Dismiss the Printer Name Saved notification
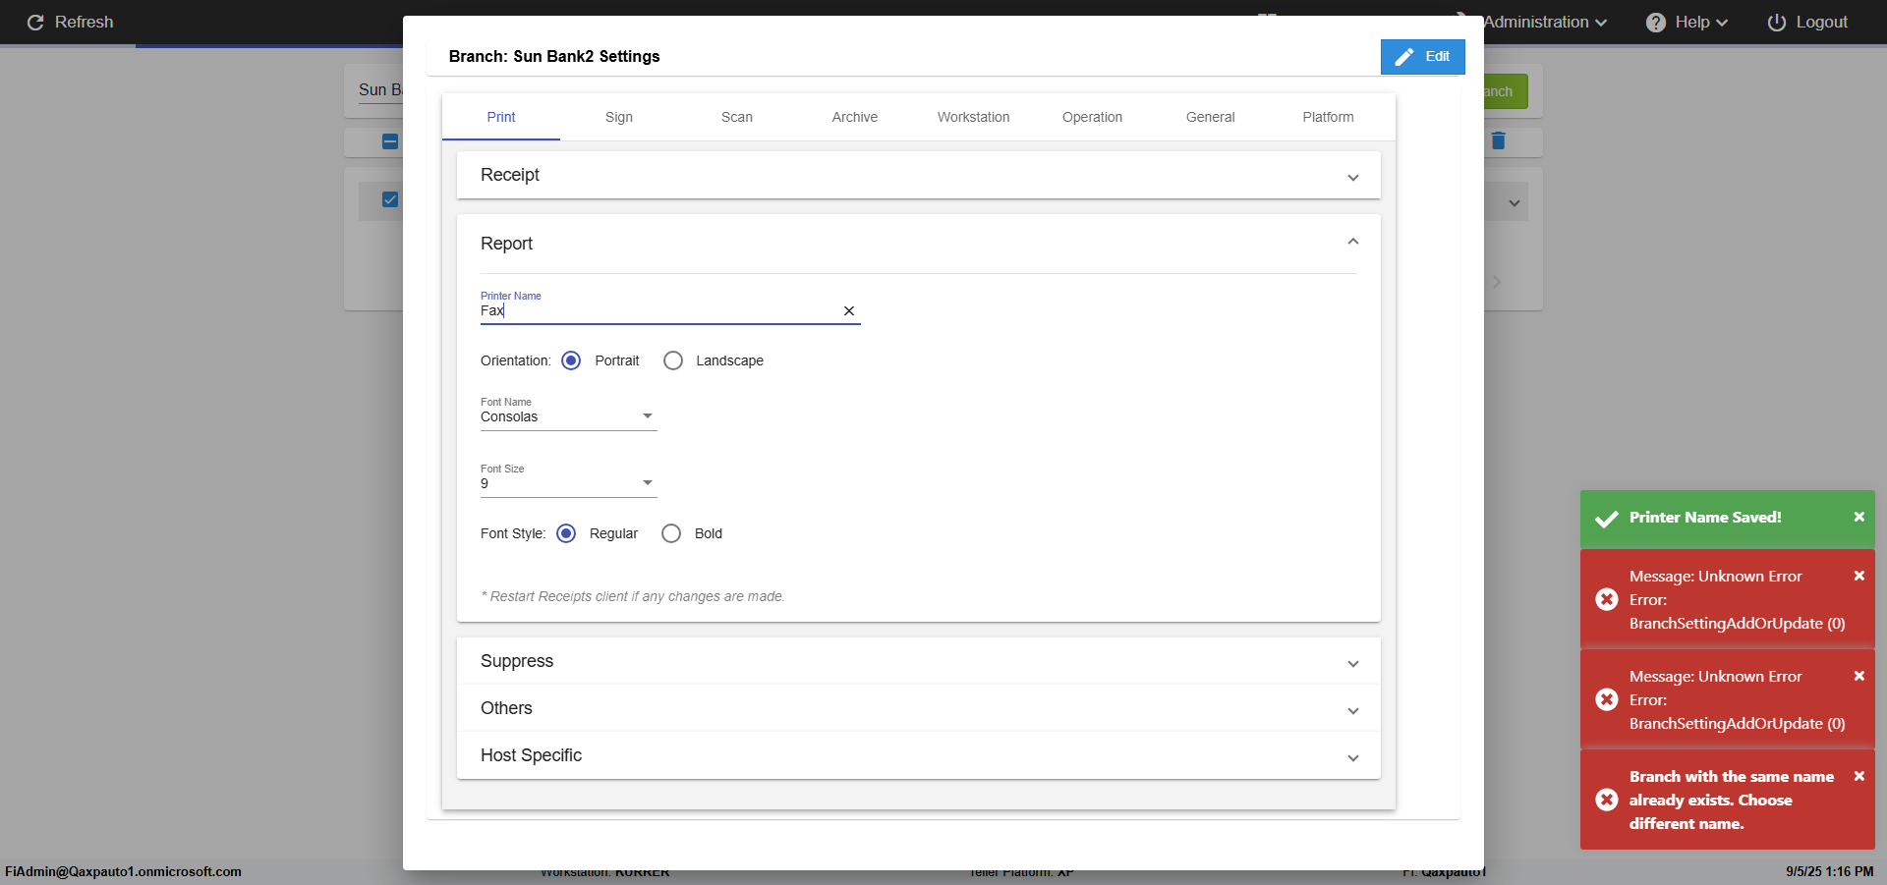 click(x=1858, y=517)
